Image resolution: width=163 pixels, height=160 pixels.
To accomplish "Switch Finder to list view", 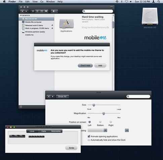I will (37, 11).
